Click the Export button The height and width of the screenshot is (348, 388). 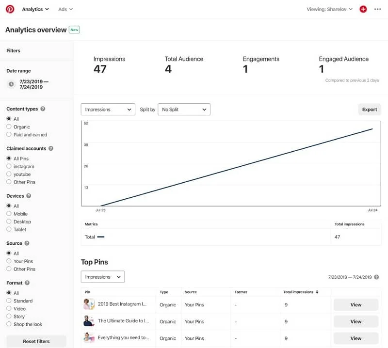coord(369,110)
